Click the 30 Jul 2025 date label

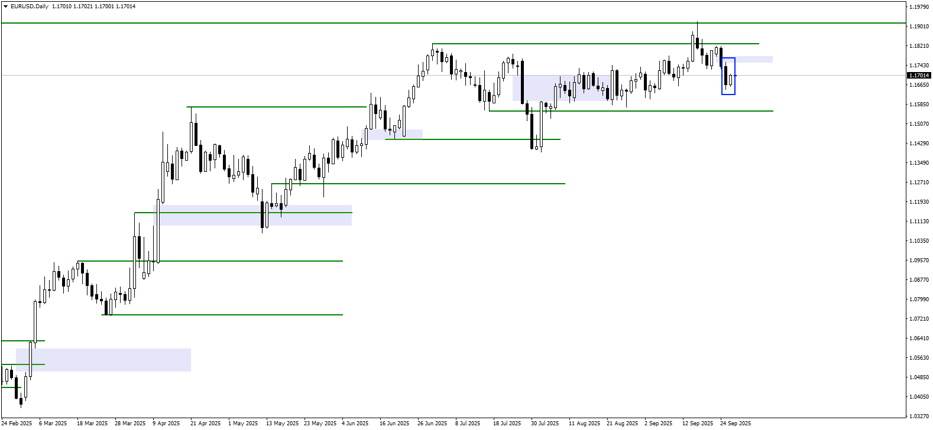point(545,424)
